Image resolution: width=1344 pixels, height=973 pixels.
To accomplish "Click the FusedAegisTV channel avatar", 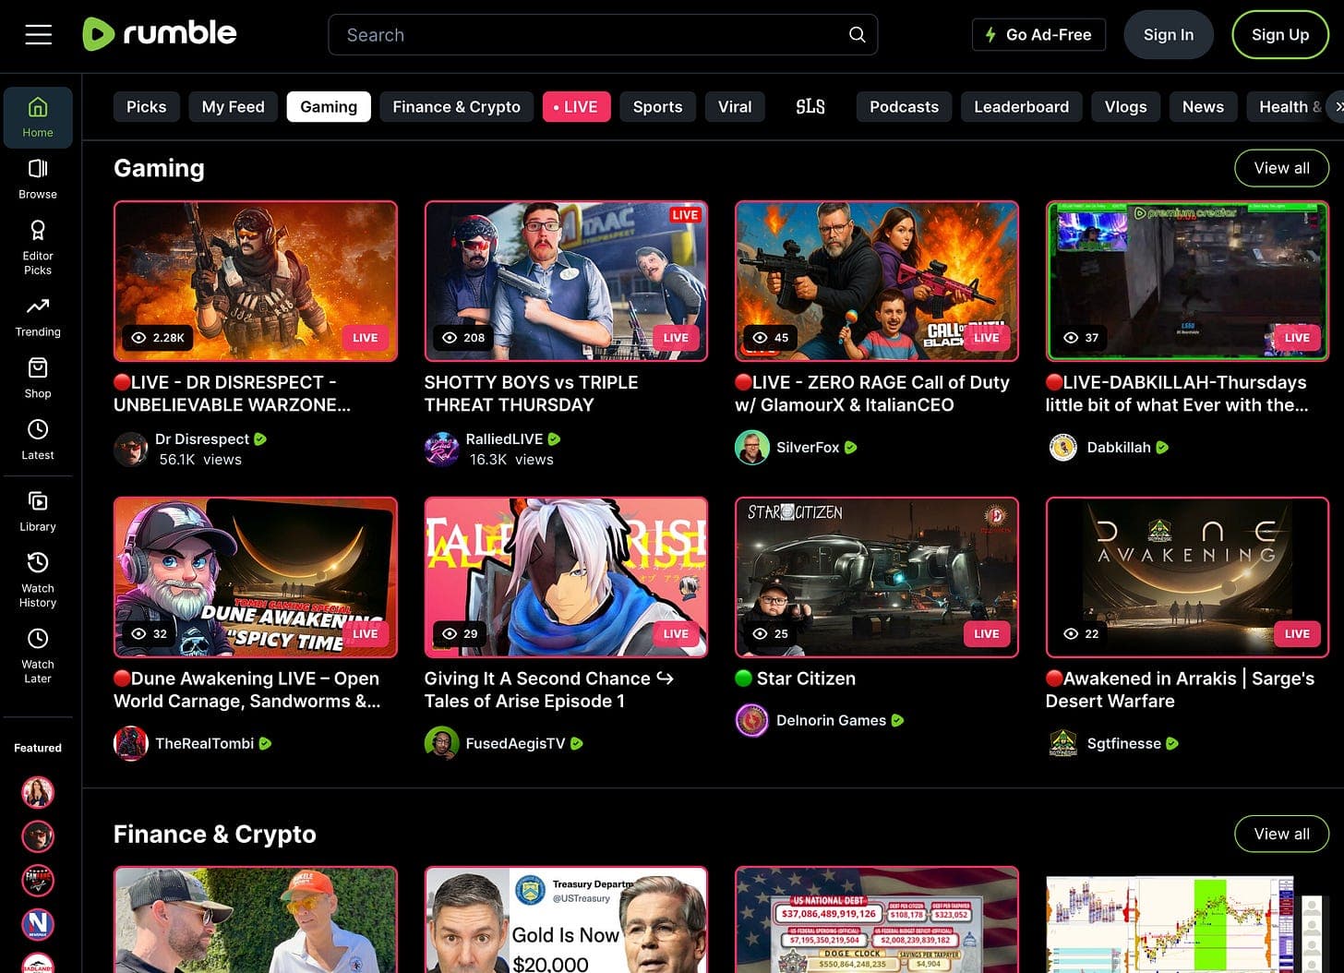I will coord(441,744).
